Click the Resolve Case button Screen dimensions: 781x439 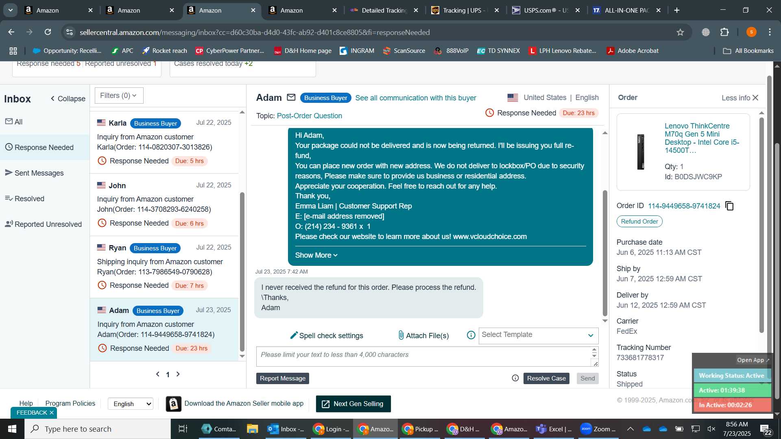(546, 378)
